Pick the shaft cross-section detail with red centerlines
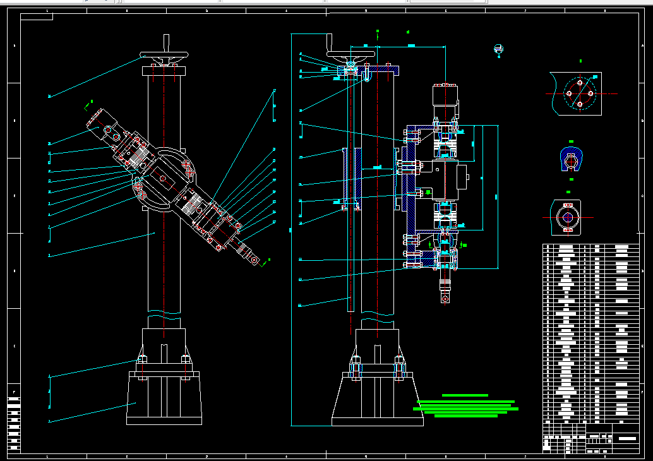The image size is (653, 461). [x=567, y=217]
